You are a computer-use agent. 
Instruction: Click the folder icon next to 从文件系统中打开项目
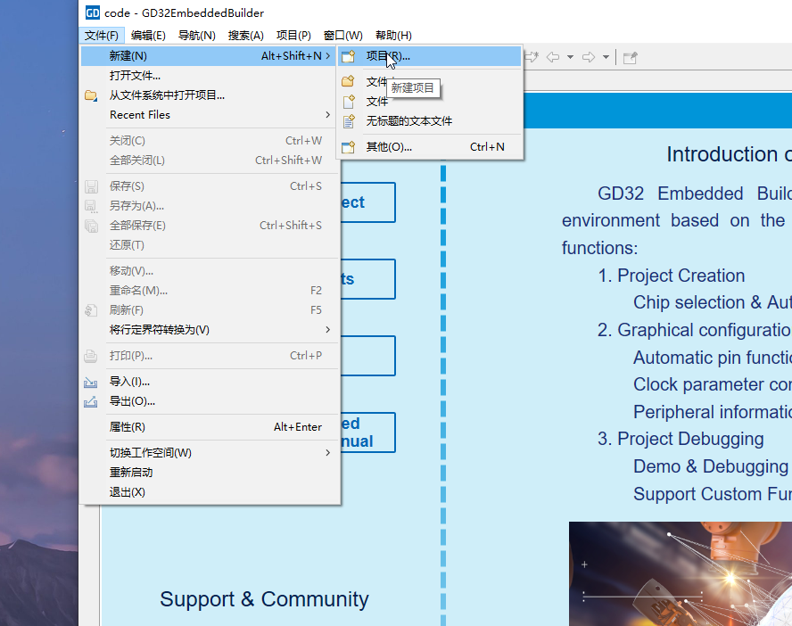pos(91,95)
